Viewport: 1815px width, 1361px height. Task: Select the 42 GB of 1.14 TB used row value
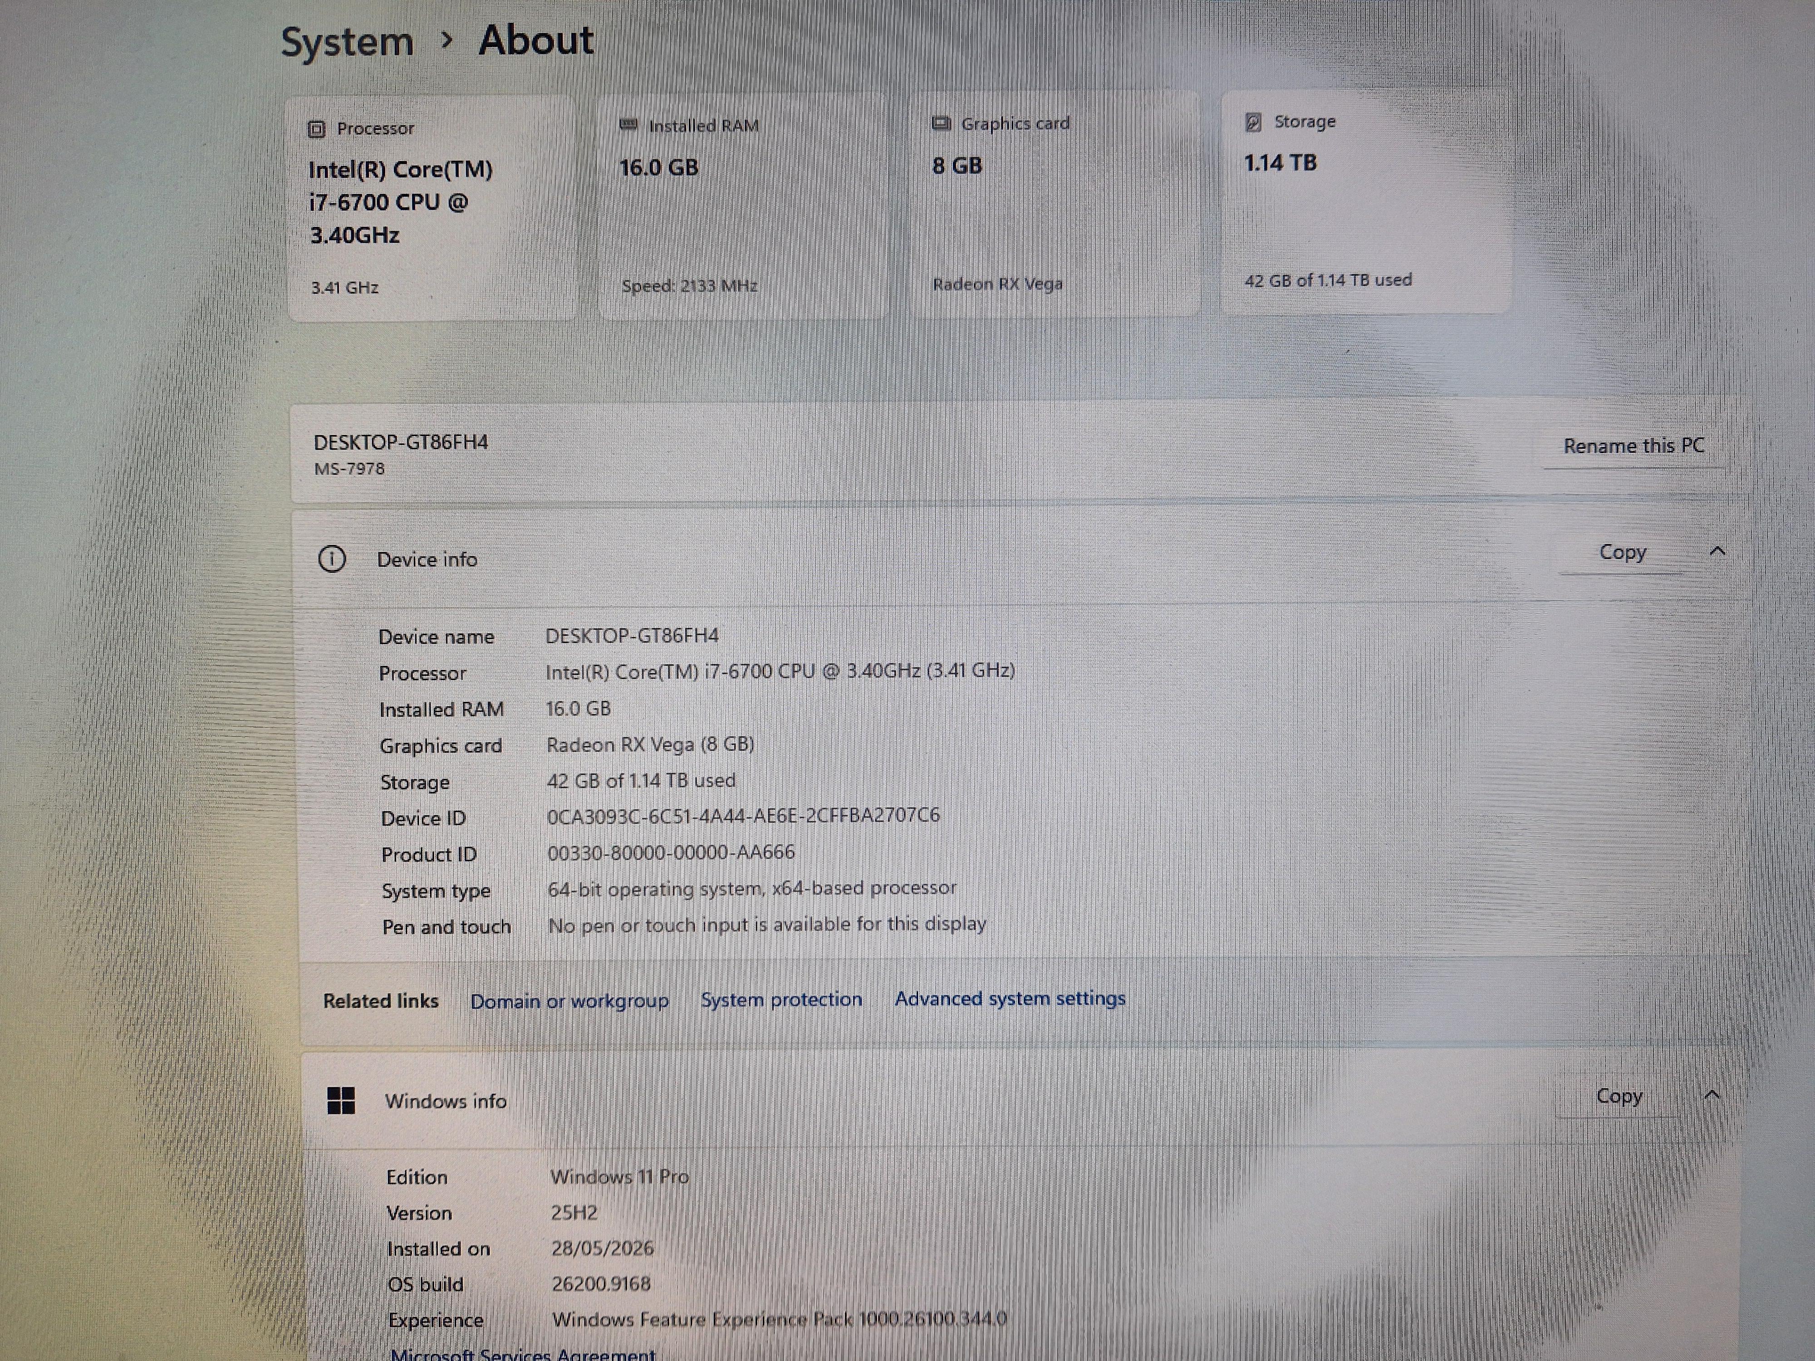coord(641,780)
